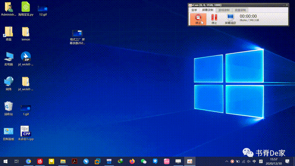Click the battery status tray icon

click(x=238, y=161)
